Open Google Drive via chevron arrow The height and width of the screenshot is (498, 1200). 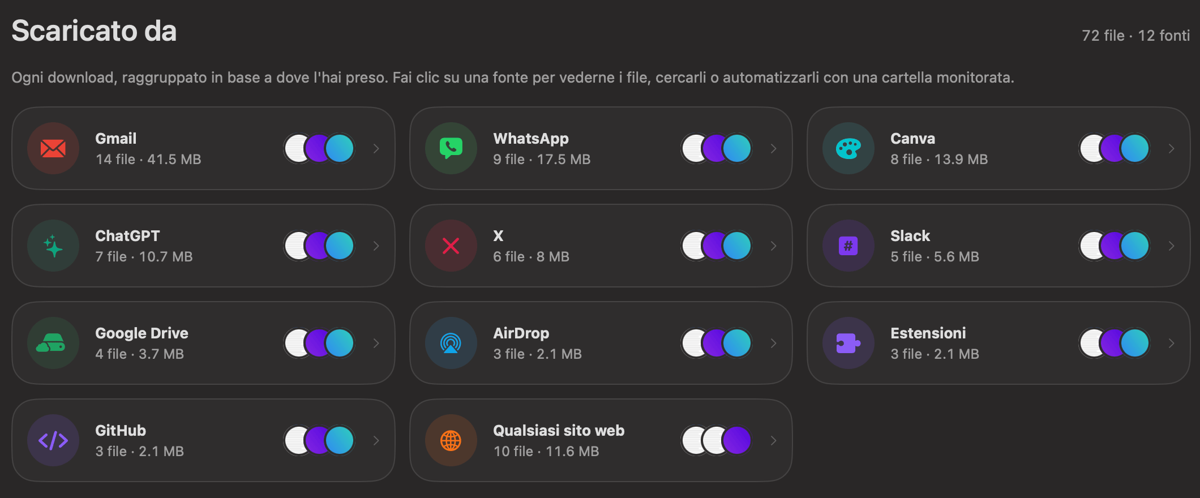point(376,343)
